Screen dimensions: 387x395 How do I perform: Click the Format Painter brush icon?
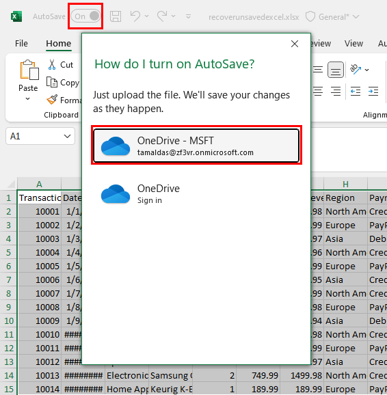52,100
